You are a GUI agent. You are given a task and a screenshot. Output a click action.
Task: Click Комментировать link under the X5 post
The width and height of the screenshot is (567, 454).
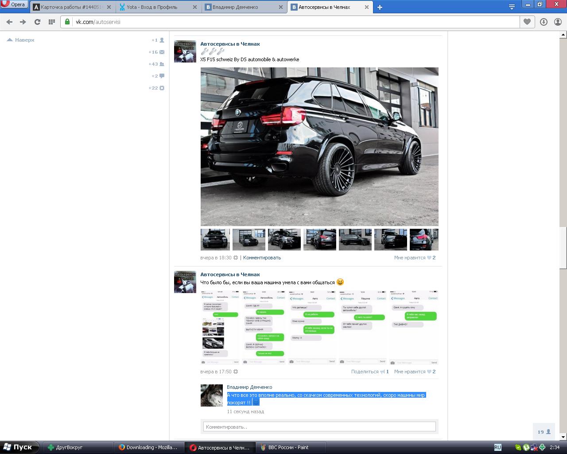(x=262, y=258)
